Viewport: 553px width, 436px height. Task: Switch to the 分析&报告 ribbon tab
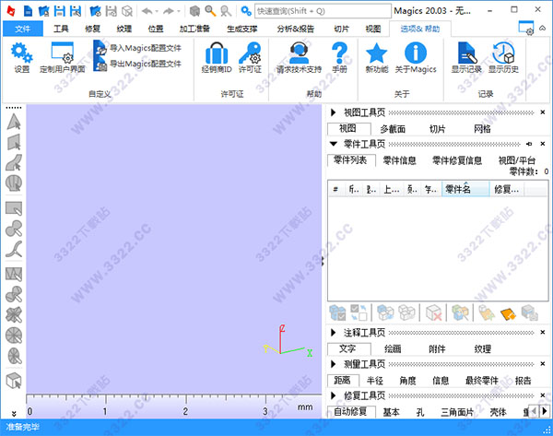[x=296, y=29]
